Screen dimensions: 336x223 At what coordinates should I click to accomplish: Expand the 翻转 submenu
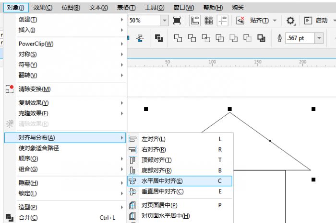click(x=122, y=75)
